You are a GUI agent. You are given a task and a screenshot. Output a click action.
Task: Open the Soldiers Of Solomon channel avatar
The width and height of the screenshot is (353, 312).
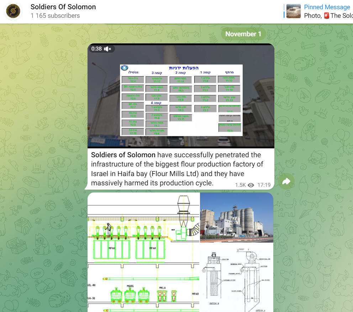coord(13,11)
